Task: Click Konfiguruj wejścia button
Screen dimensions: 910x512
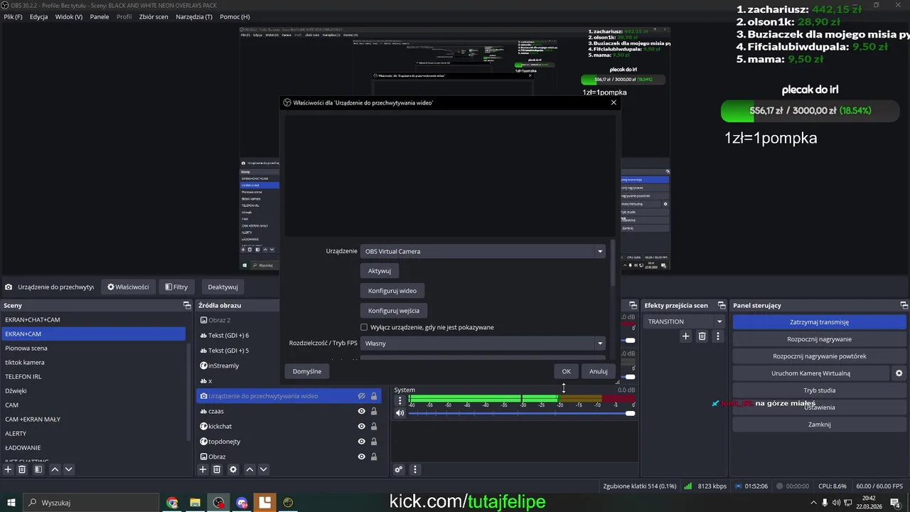Action: (x=394, y=311)
